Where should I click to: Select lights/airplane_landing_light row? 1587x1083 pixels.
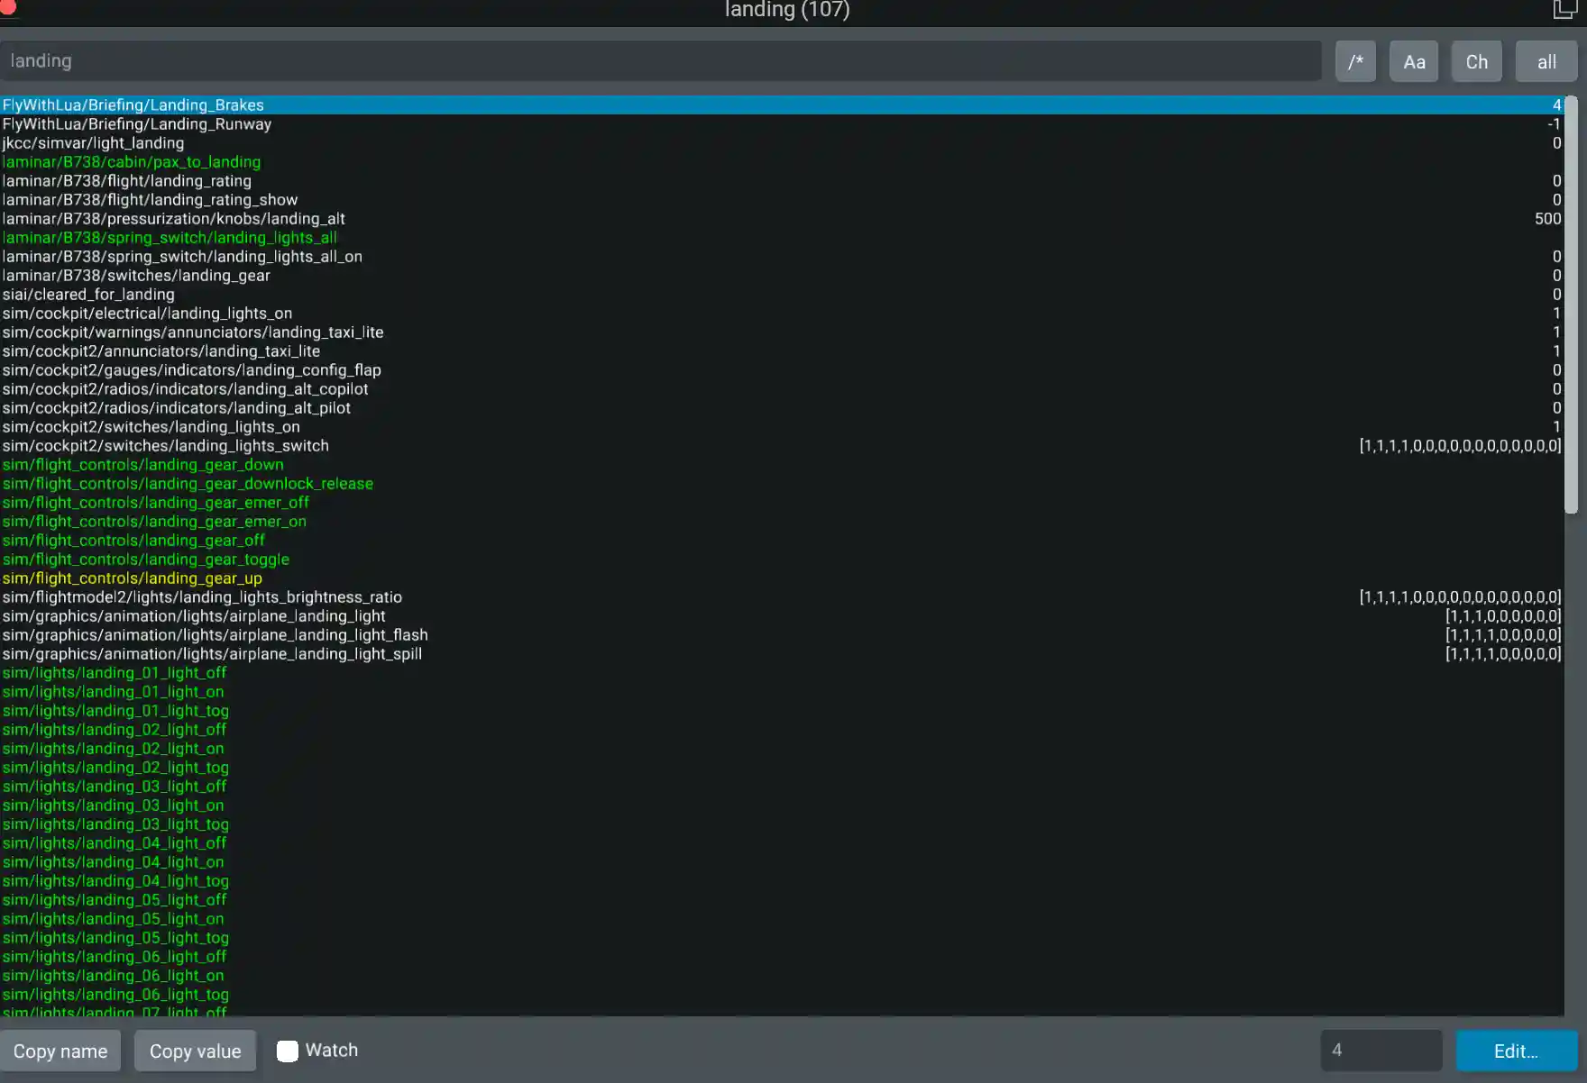(782, 615)
